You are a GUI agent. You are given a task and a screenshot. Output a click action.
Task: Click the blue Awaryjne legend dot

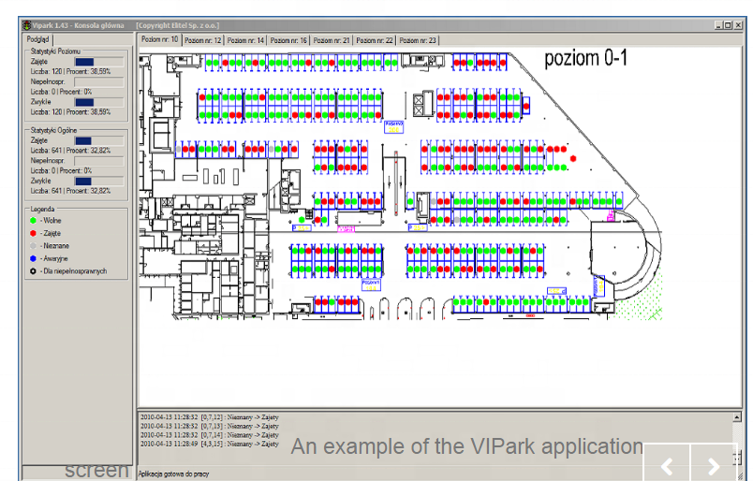33,258
